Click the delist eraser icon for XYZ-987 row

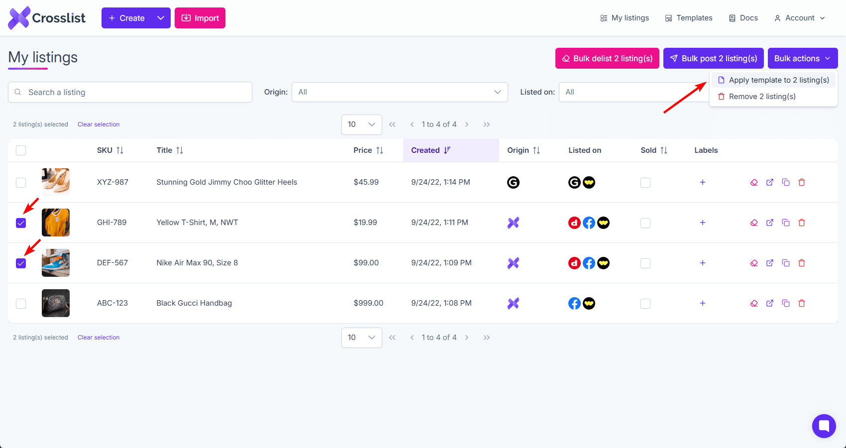754,182
